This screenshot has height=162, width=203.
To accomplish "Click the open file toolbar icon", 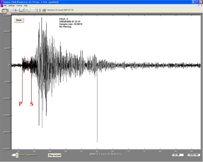I will (3, 10).
